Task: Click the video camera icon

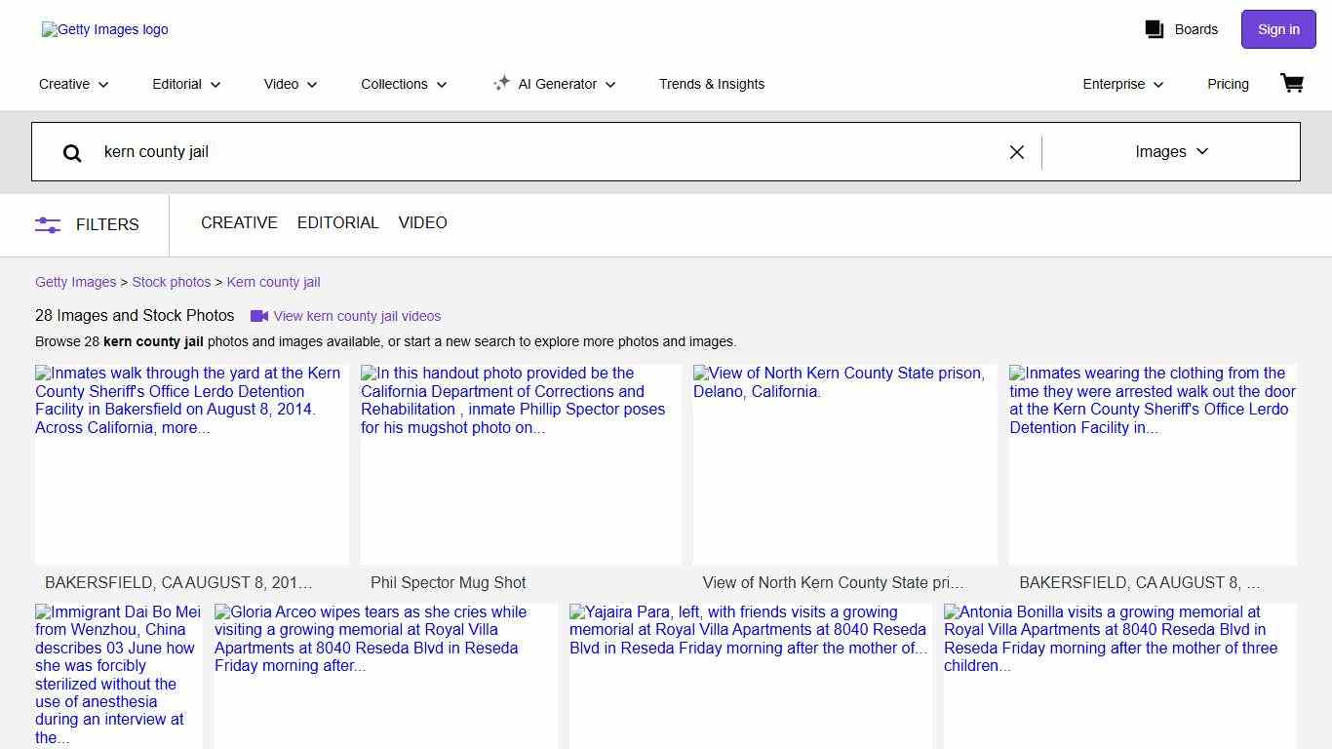Action: tap(259, 316)
